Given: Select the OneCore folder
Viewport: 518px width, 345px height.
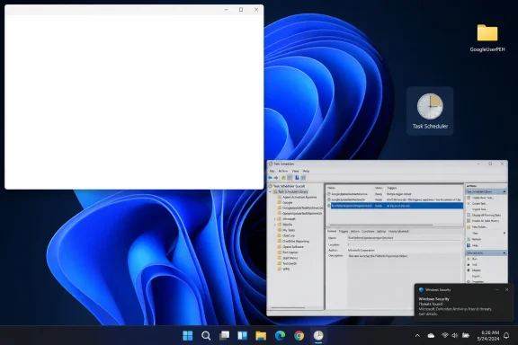Looking at the screenshot, I should pos(286,235).
